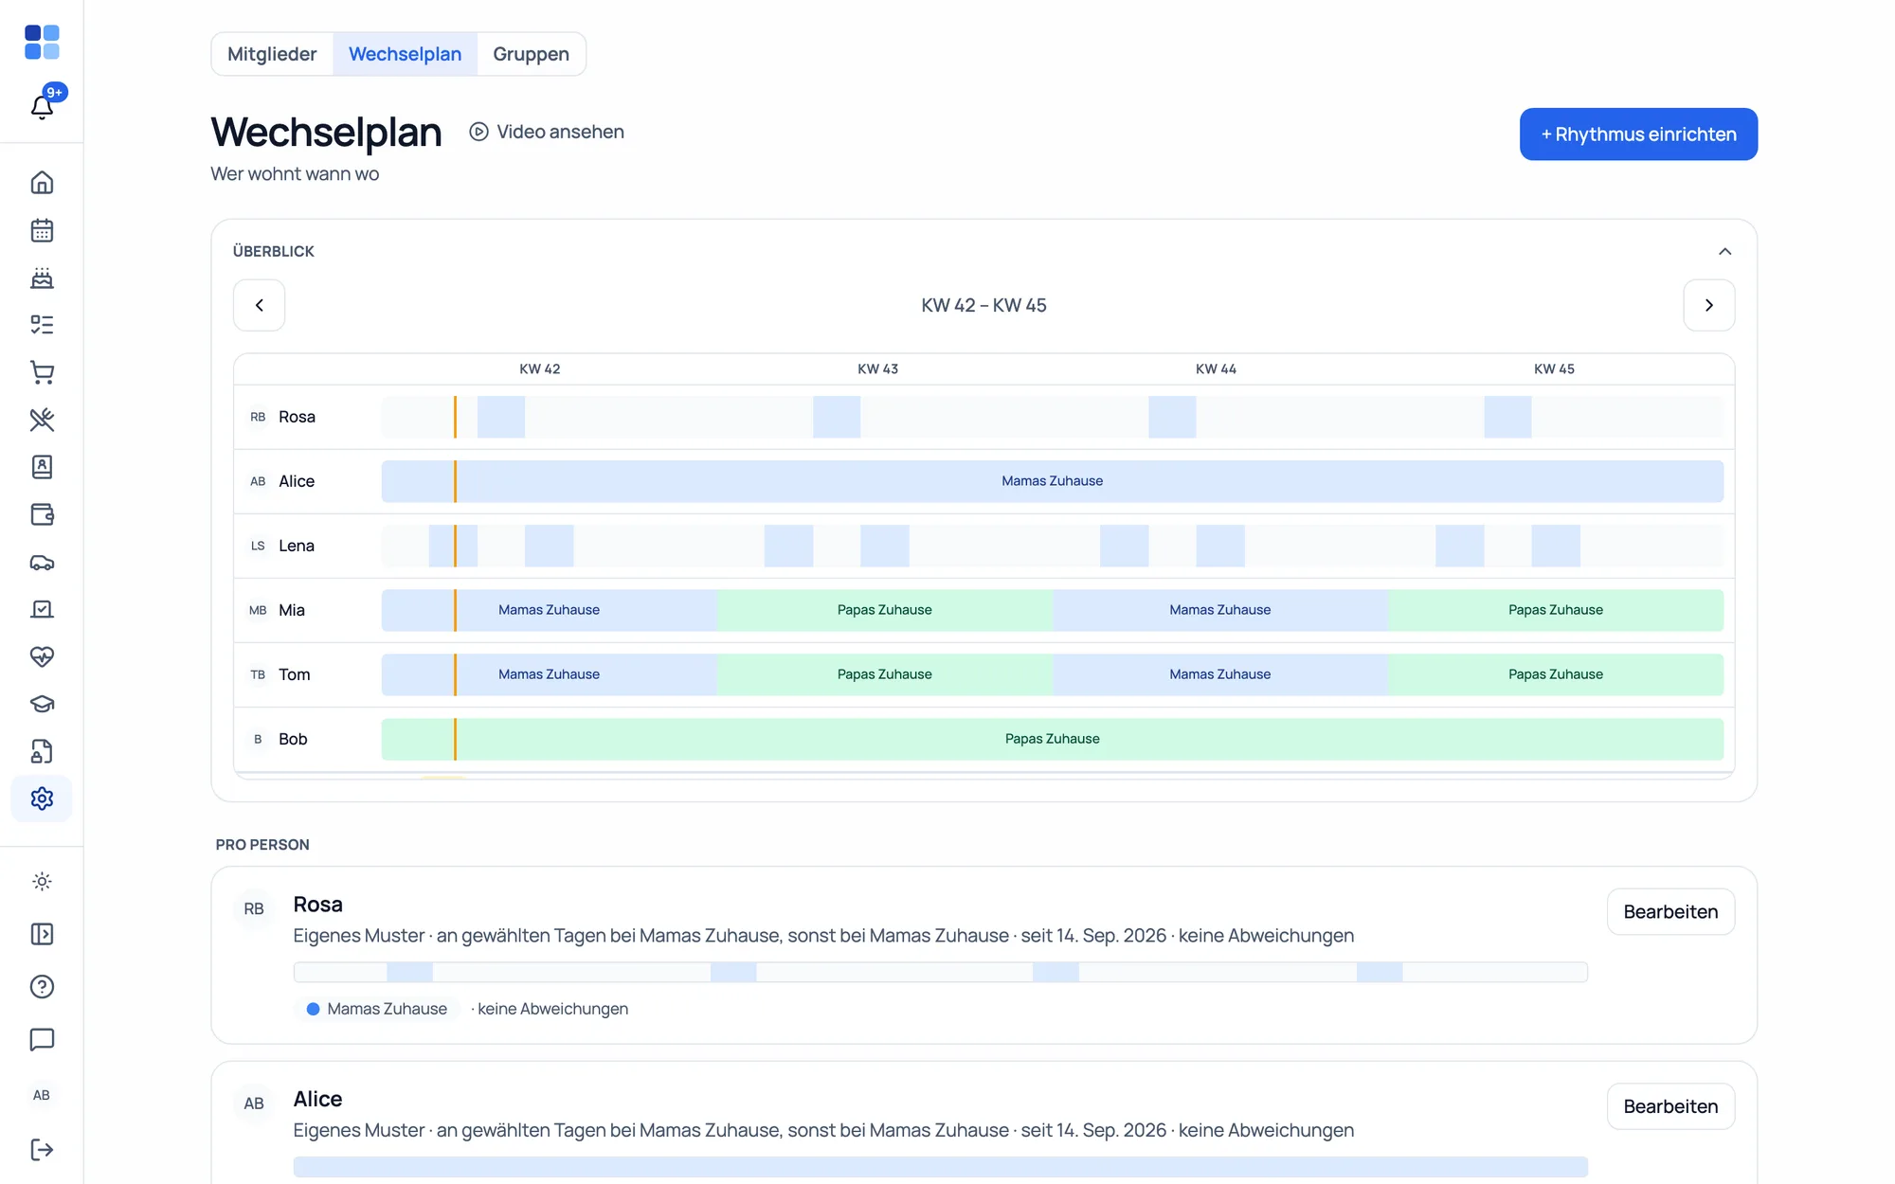Open the chat feedback icon

tap(42, 1039)
